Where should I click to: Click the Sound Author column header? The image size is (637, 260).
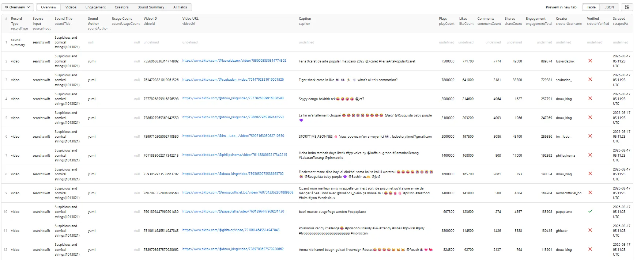pyautogui.click(x=98, y=23)
